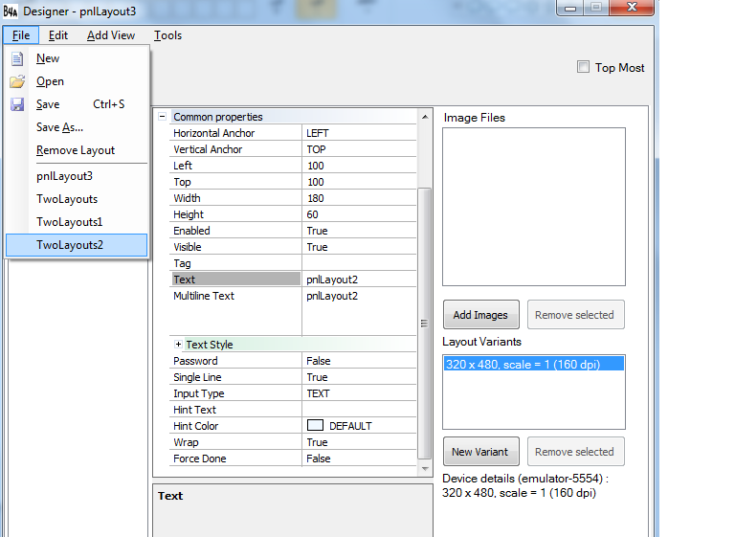Click the Hint Color swatch
Screen dimensions: 735x537
[x=315, y=425]
